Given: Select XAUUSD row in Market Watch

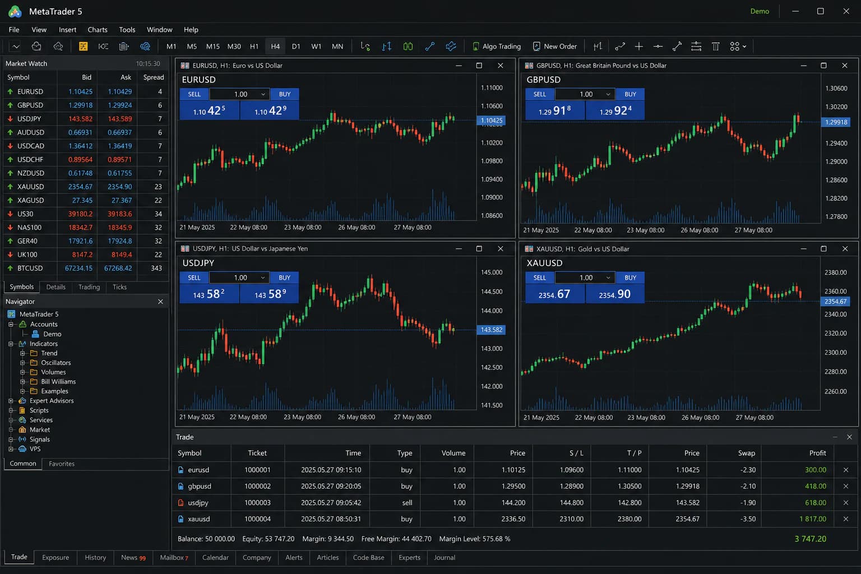Looking at the screenshot, I should click(x=86, y=187).
